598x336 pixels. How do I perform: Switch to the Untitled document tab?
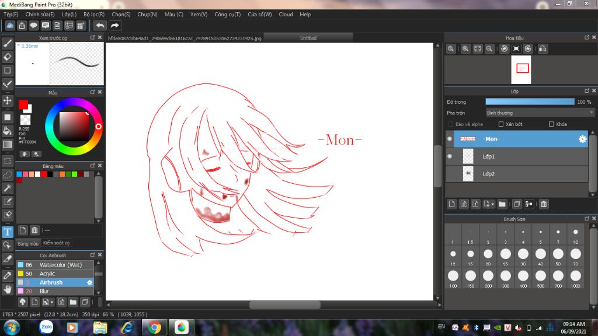308,38
